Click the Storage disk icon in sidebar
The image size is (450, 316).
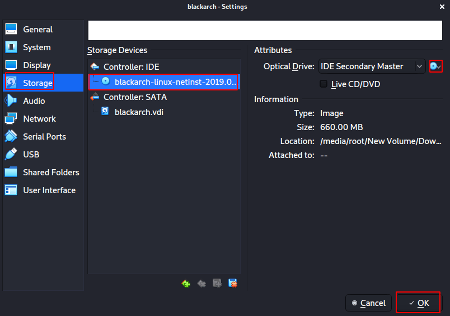[11, 83]
